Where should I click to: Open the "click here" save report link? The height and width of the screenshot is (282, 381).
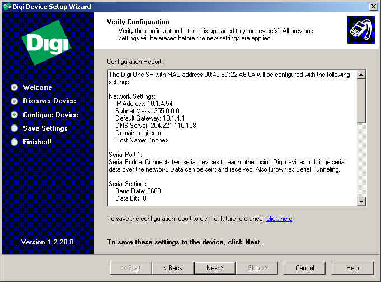(x=279, y=219)
